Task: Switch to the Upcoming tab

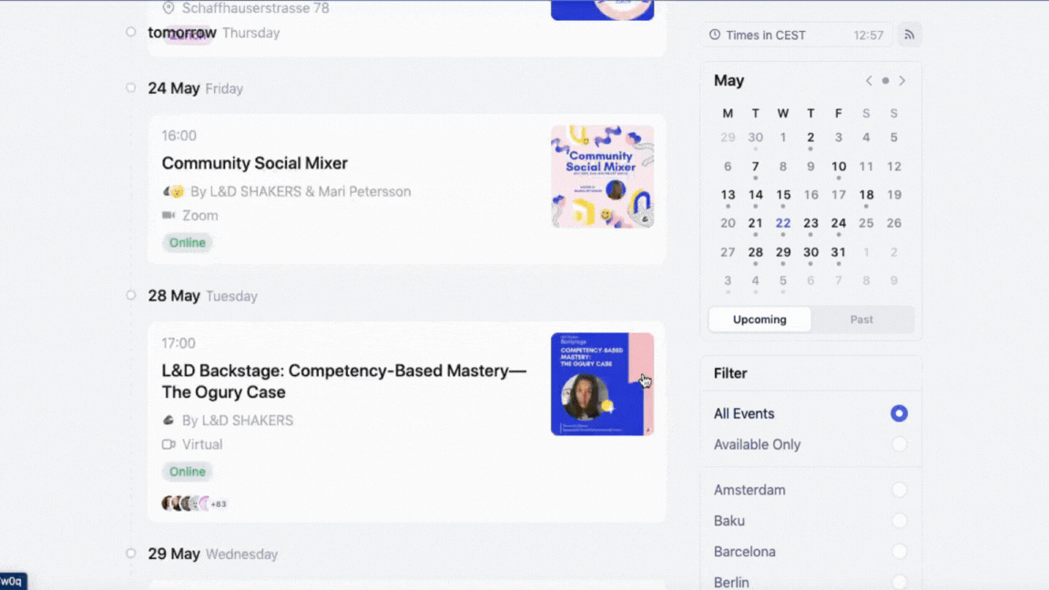Action: click(x=759, y=319)
